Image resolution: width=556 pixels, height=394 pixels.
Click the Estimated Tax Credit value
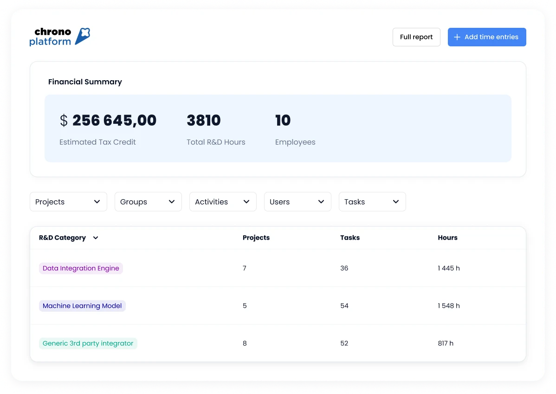(108, 121)
